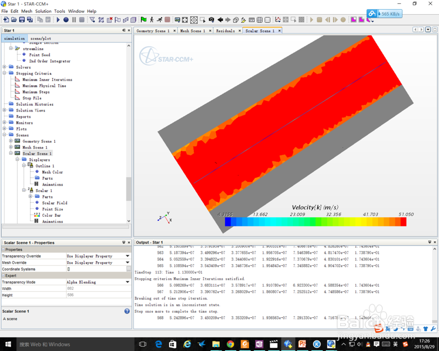
Task: Initialize the solution with blue circle icon
Action: (x=66, y=20)
